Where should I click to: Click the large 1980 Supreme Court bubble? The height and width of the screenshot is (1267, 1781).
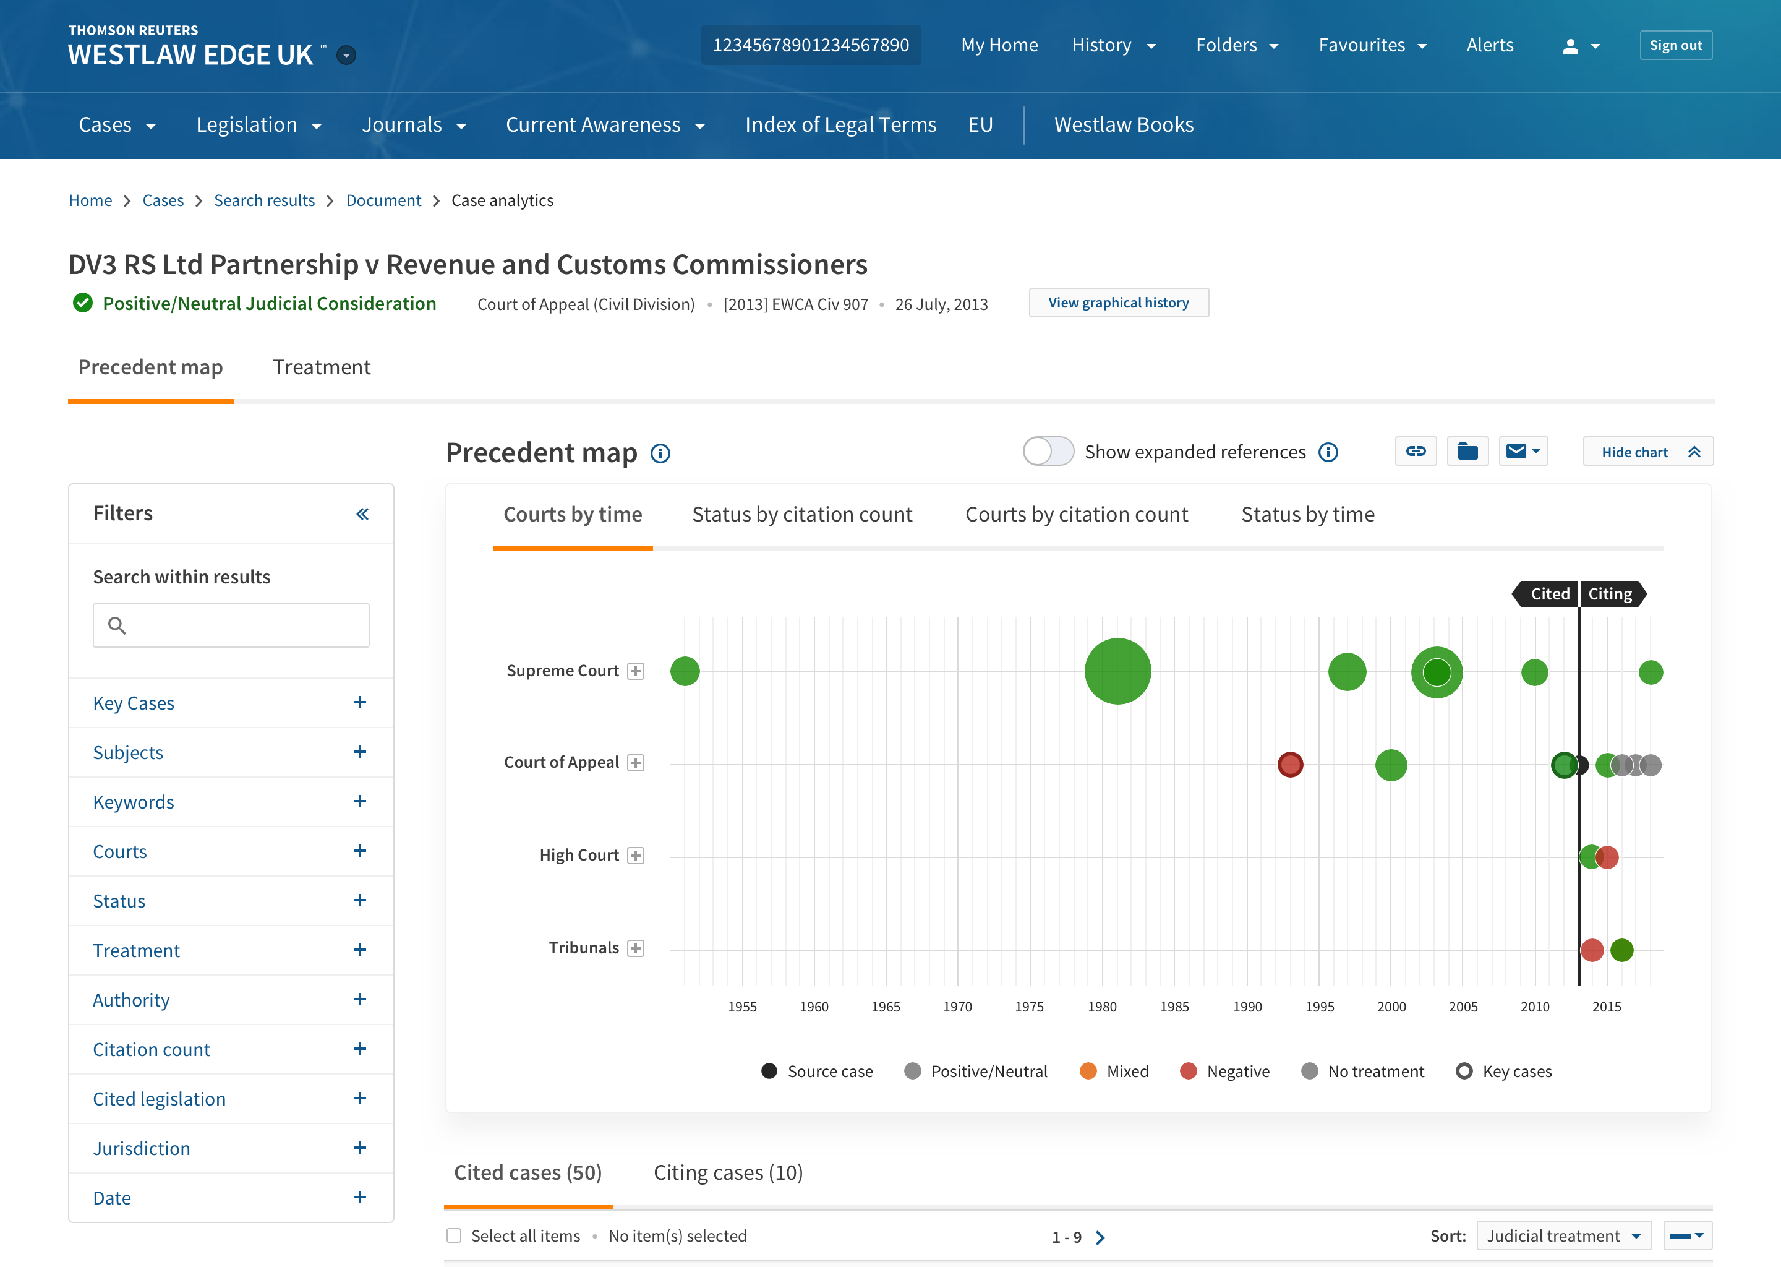tap(1117, 671)
